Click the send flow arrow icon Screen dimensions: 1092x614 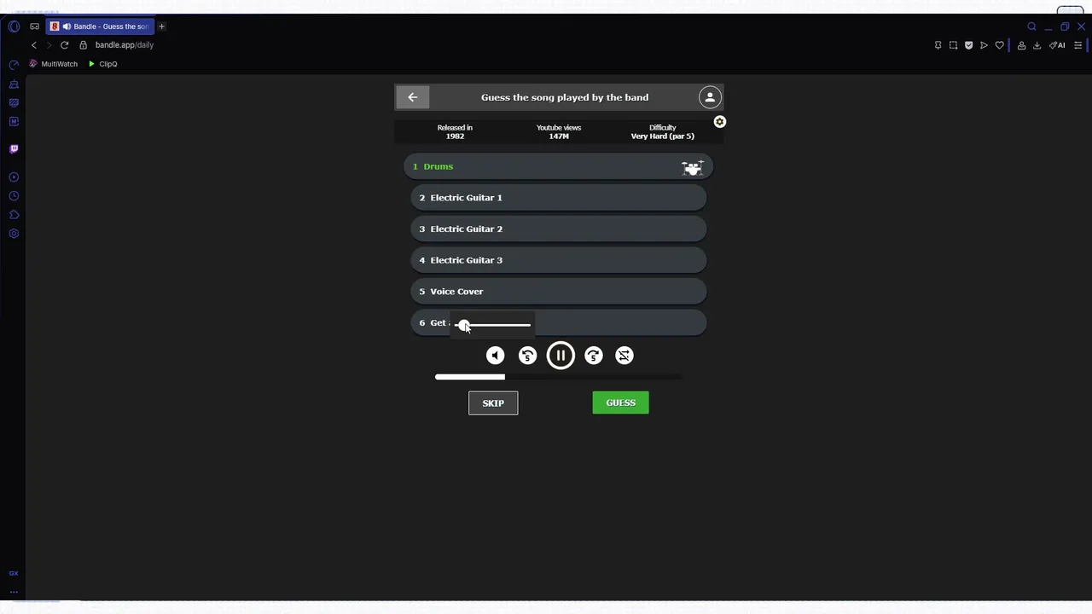(984, 45)
